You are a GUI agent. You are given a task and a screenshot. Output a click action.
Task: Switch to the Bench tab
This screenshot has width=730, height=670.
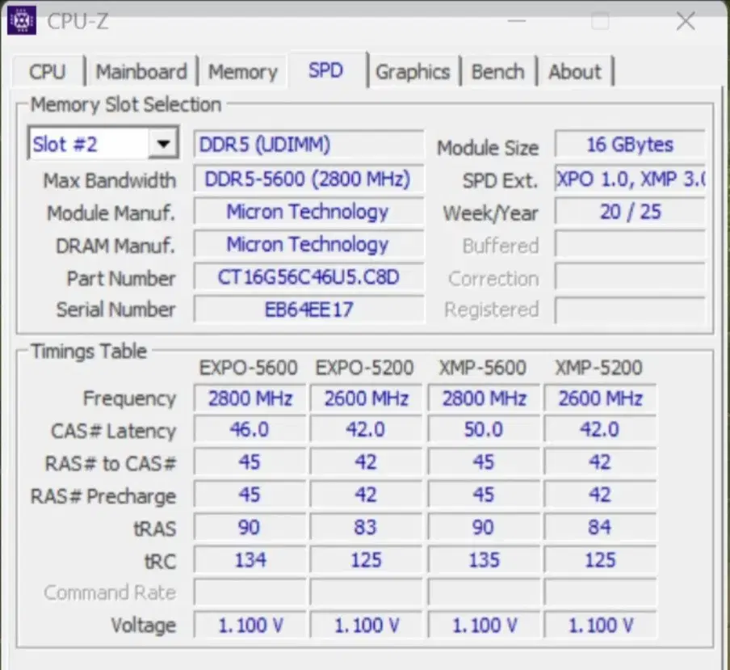point(497,72)
